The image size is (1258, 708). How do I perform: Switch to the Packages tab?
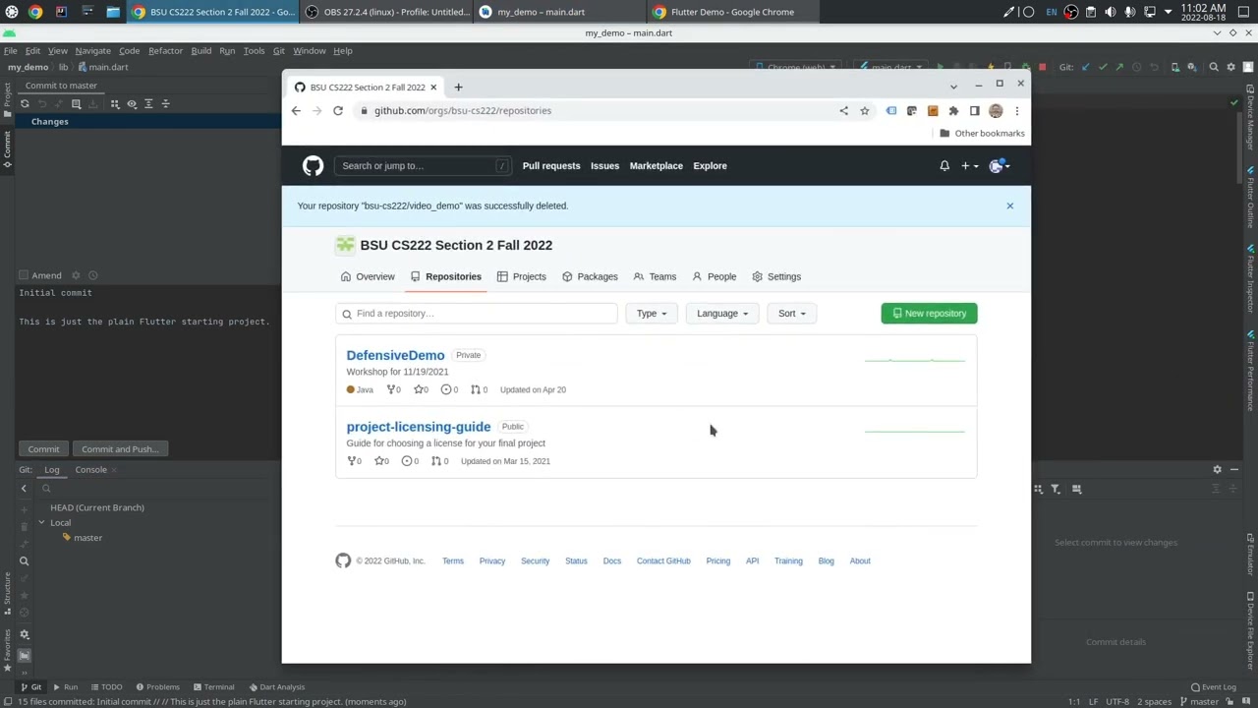(x=590, y=277)
